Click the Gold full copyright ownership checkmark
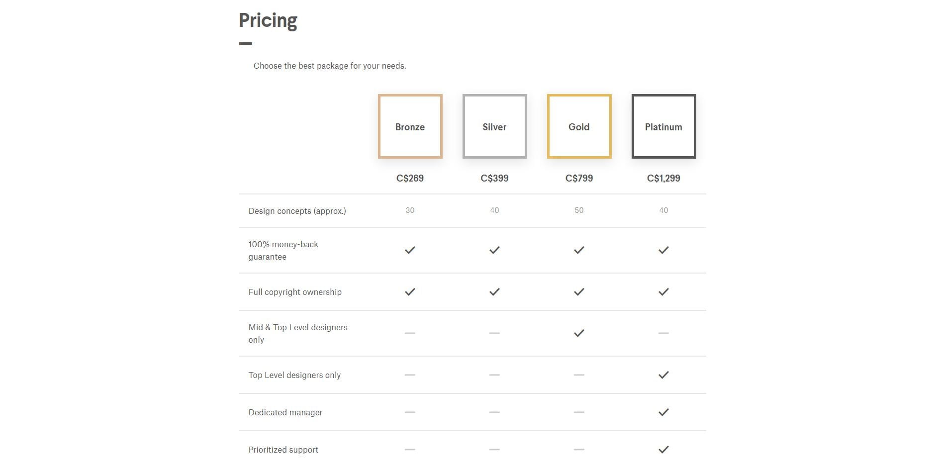937x474 pixels. pos(579,292)
